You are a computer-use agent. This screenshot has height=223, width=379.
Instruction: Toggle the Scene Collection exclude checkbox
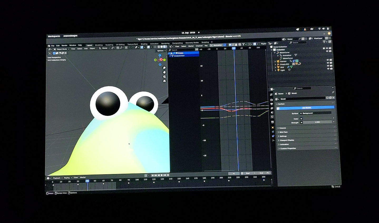(x=324, y=48)
